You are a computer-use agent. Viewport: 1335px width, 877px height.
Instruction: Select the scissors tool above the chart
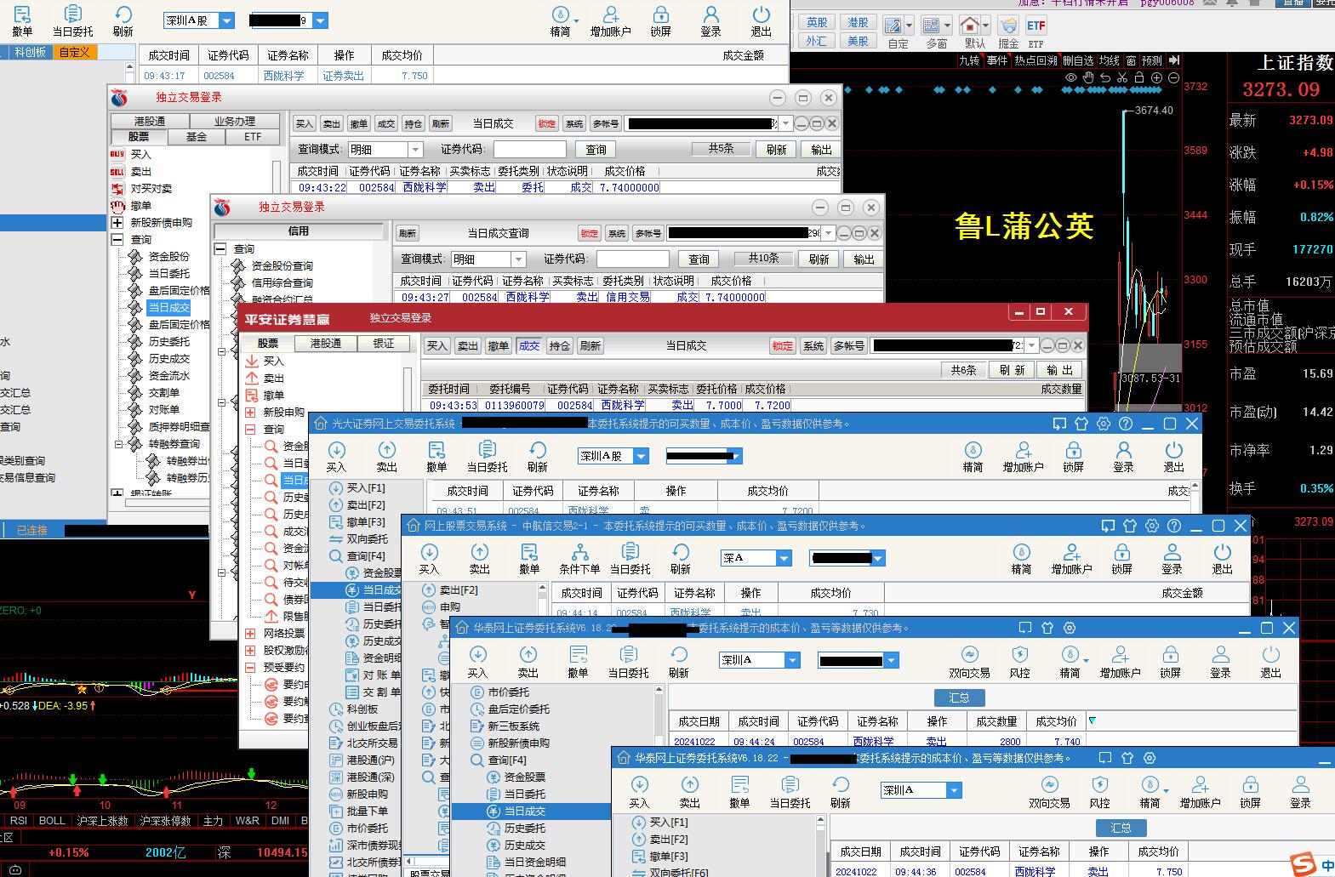click(x=1121, y=77)
